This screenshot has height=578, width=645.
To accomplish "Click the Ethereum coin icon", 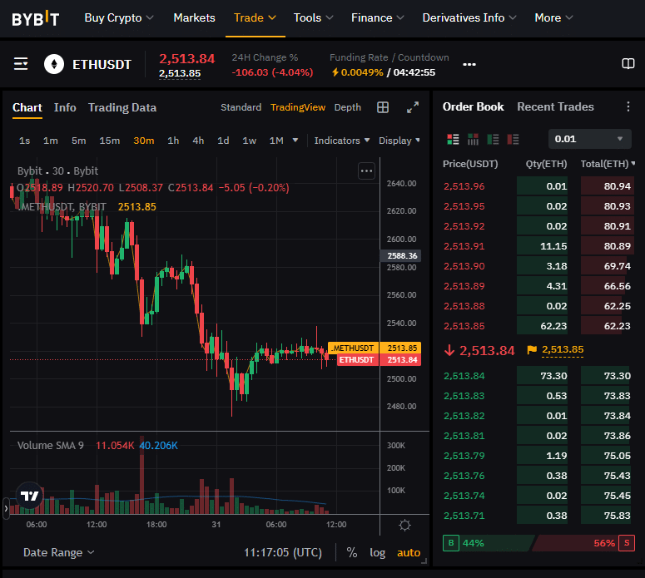I will [54, 64].
